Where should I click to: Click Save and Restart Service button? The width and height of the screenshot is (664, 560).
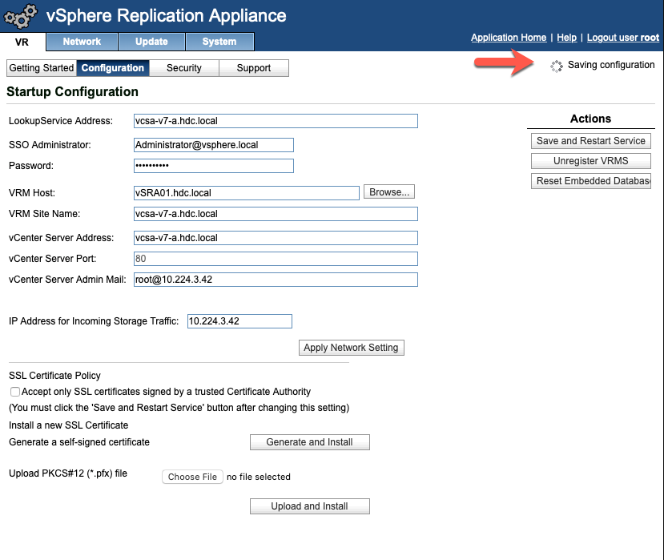[x=591, y=141]
